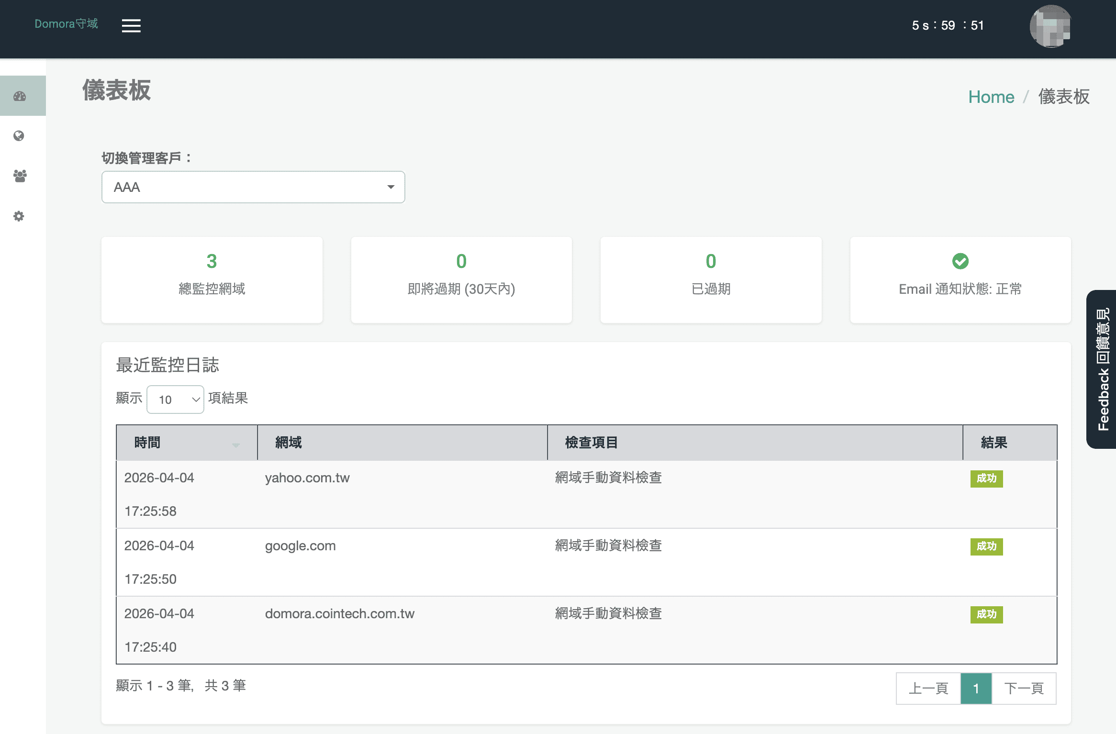Select page 1 in pagination
This screenshot has height=734, width=1116.
coord(976,688)
